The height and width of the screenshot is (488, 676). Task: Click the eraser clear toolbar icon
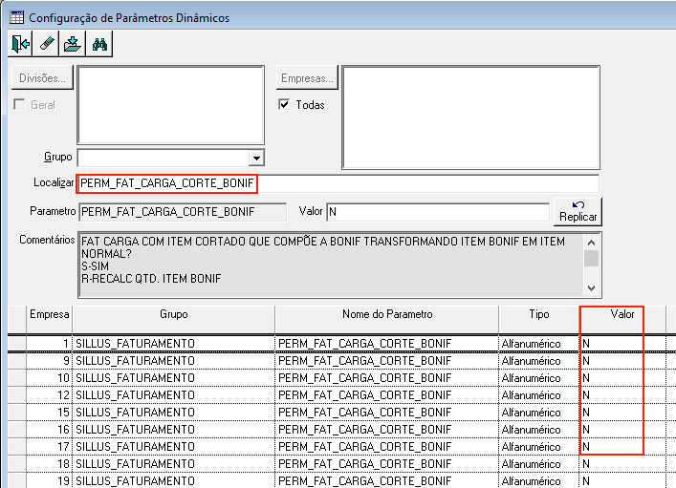46,44
